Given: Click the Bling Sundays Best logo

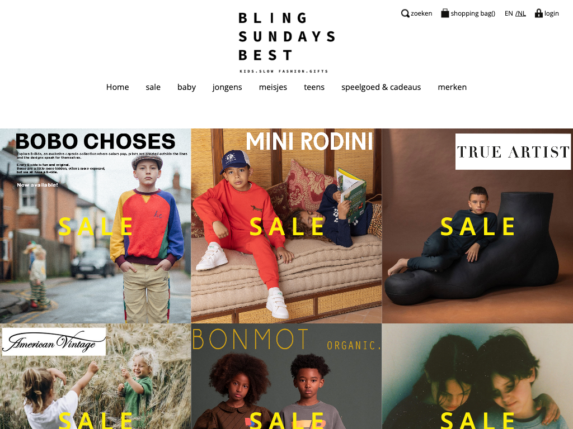Looking at the screenshot, I should click(x=286, y=42).
